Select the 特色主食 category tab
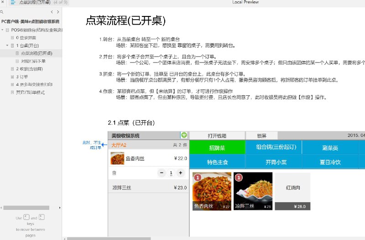365x240 pixels. (217, 162)
